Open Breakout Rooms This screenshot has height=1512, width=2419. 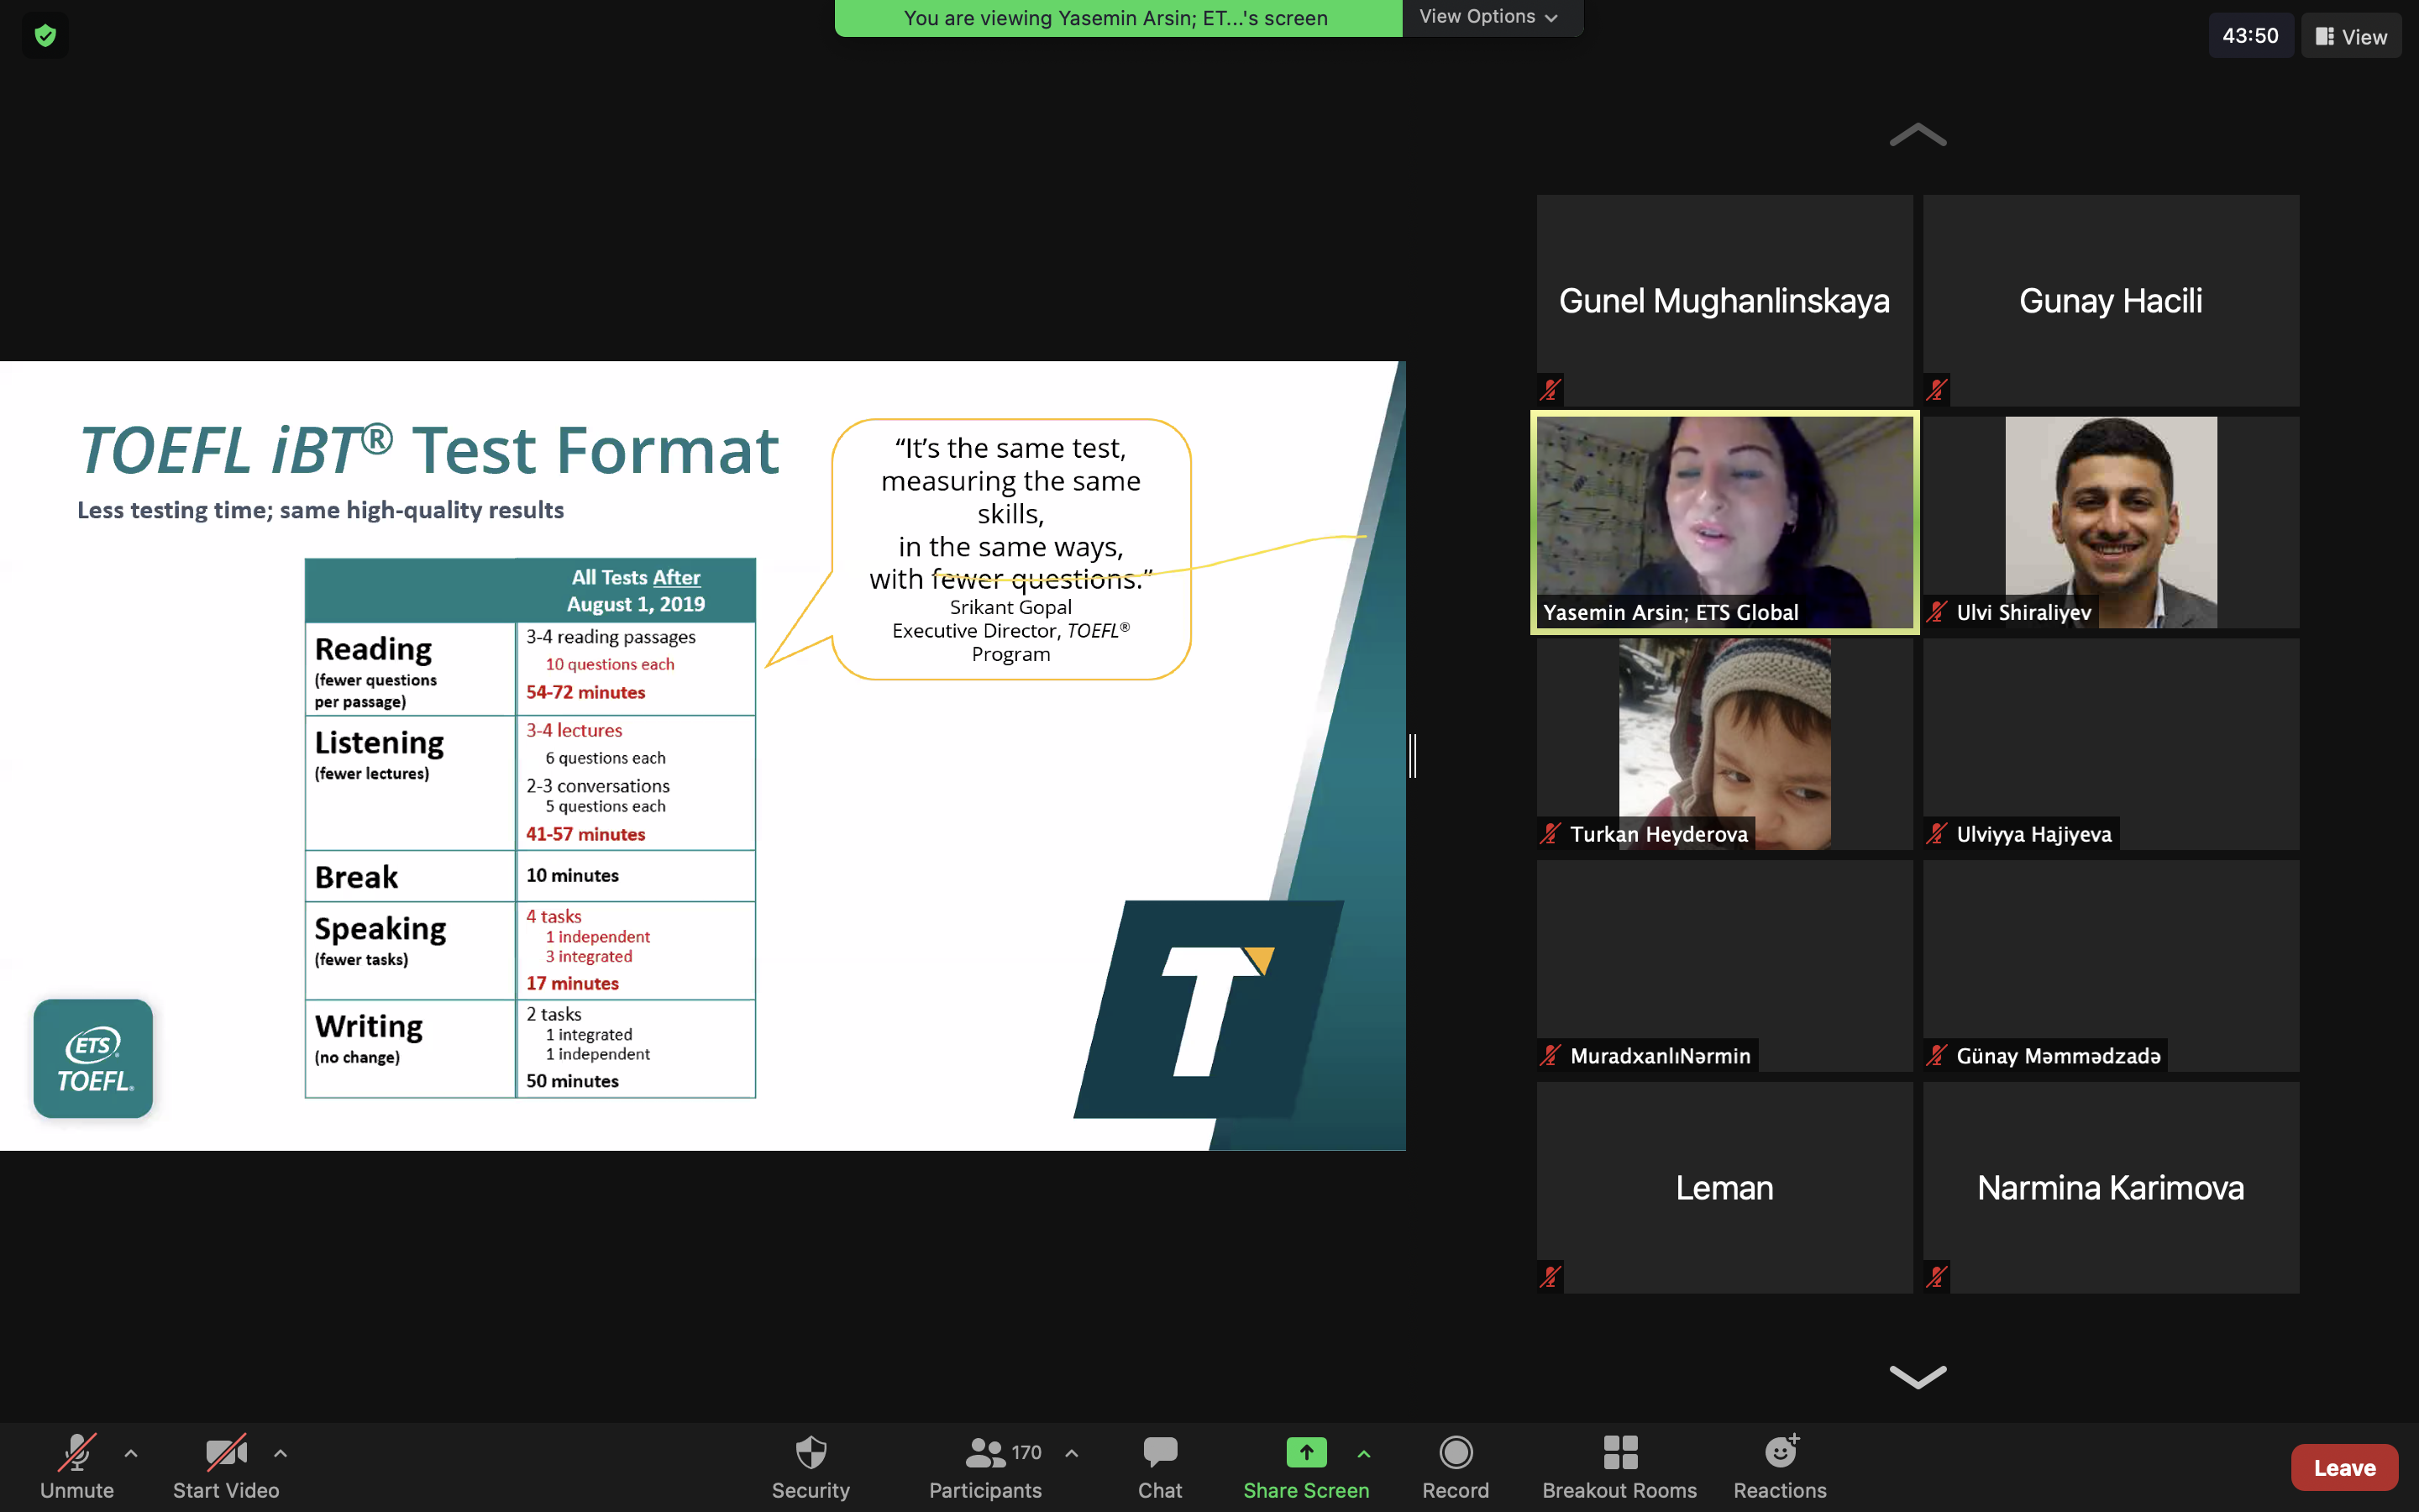click(1619, 1466)
